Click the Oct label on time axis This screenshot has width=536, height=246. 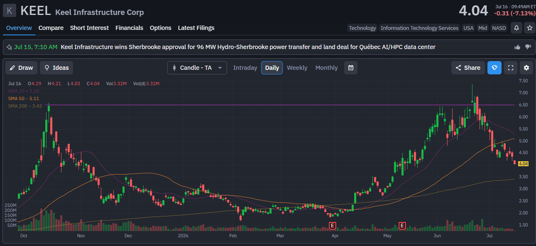tap(24, 236)
